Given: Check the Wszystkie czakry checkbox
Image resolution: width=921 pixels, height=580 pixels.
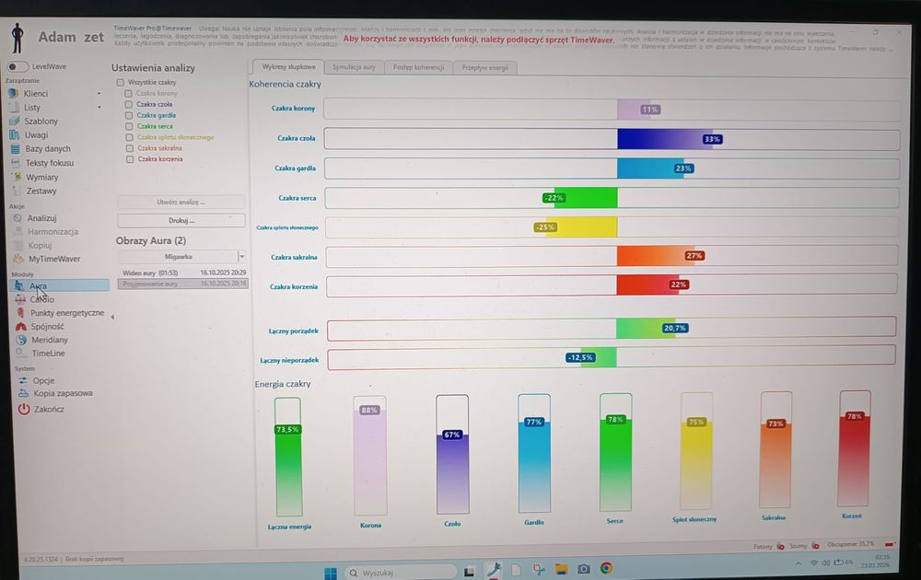Looking at the screenshot, I should 121,82.
